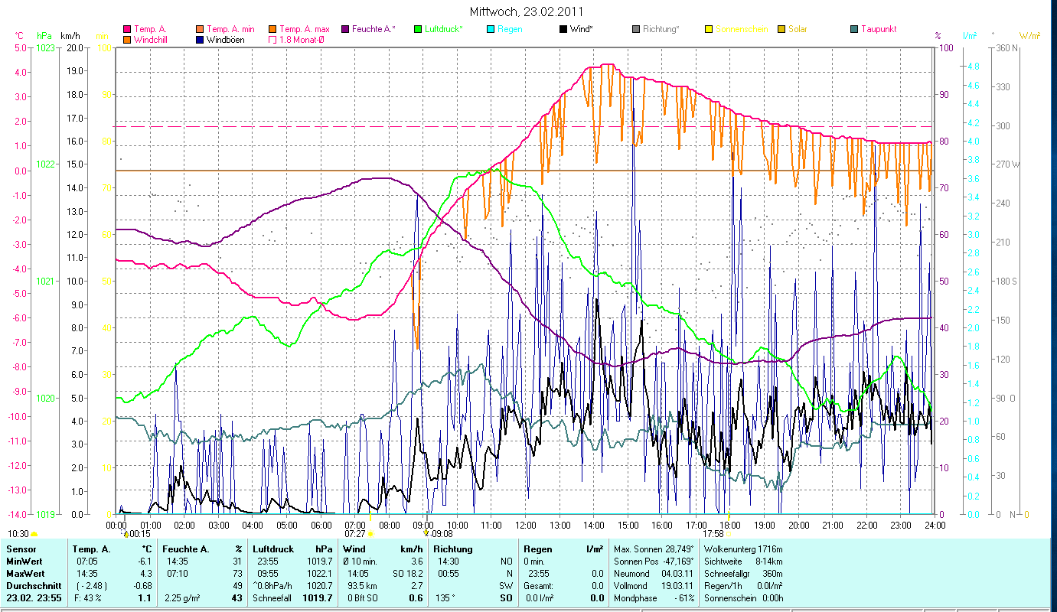Click the green Luftdruck* legend square

pos(419,29)
